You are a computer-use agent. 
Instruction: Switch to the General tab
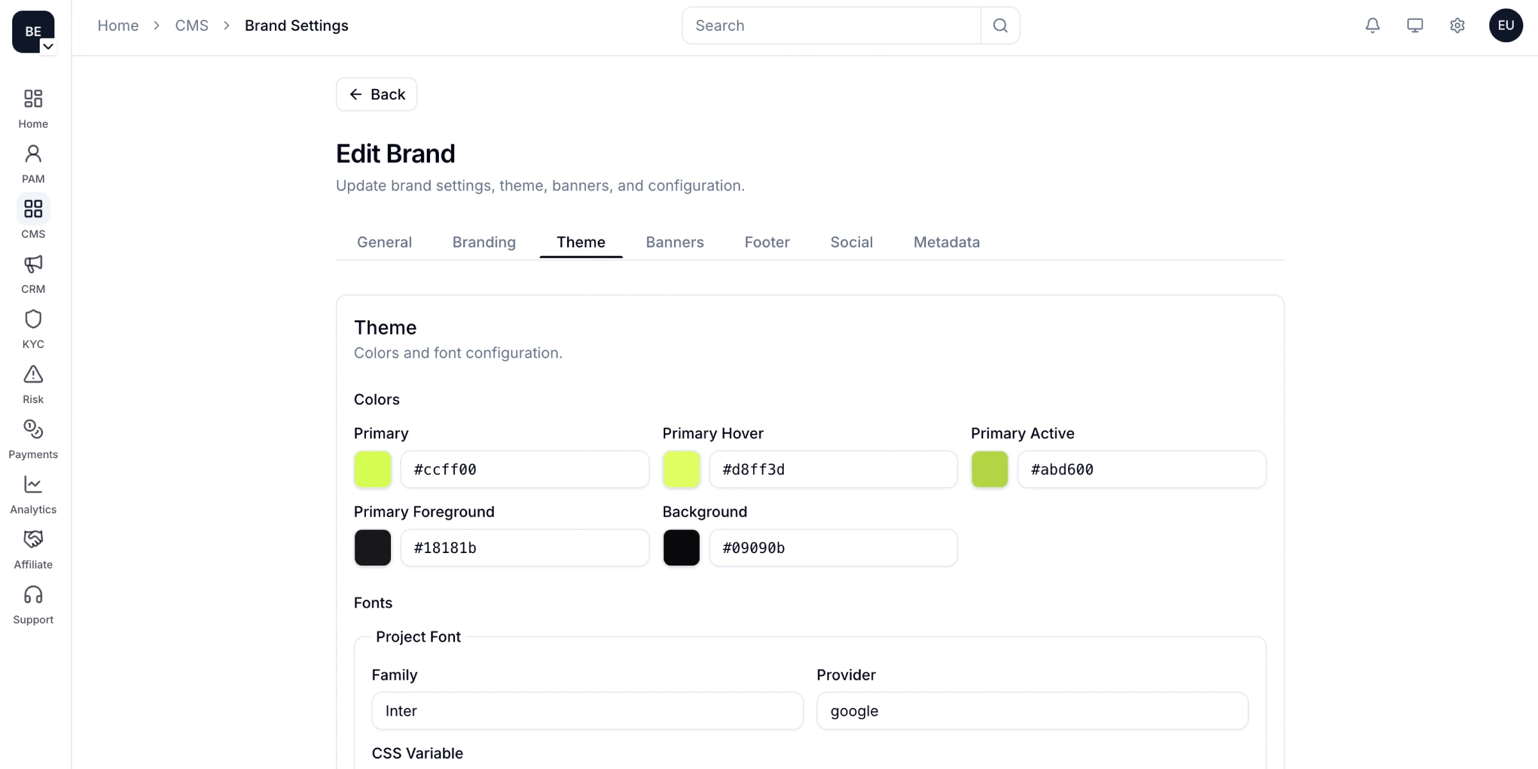(x=384, y=242)
